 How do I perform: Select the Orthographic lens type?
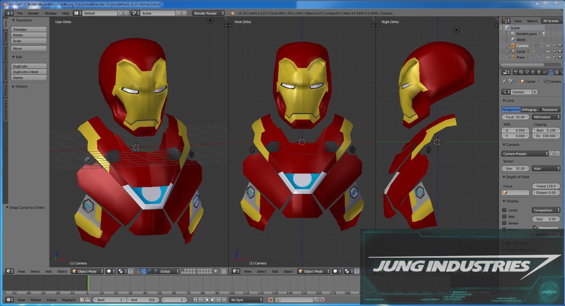tap(530, 110)
